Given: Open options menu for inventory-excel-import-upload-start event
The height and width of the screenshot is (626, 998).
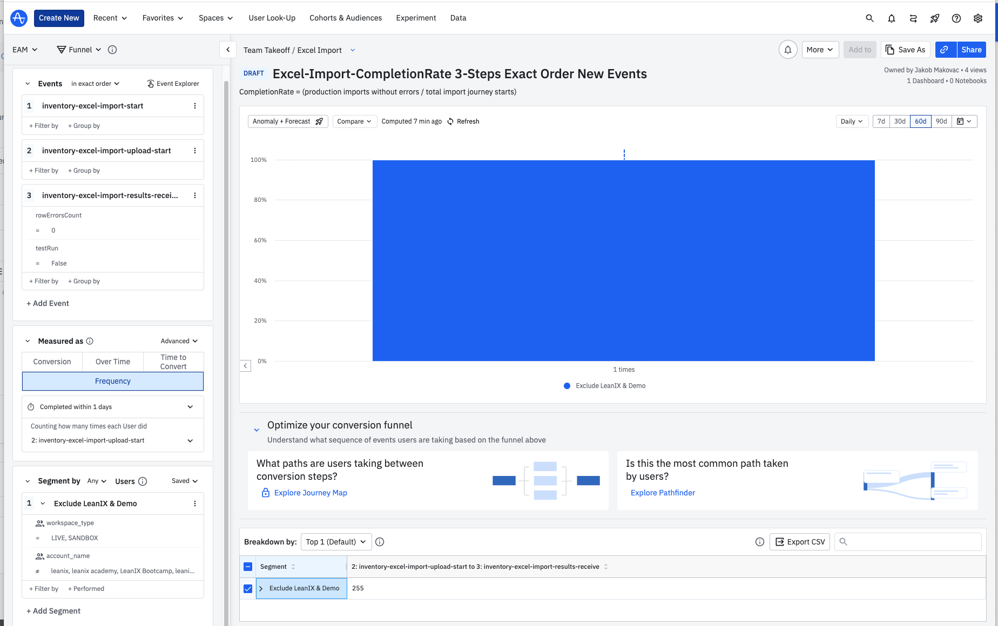Looking at the screenshot, I should click(x=195, y=151).
